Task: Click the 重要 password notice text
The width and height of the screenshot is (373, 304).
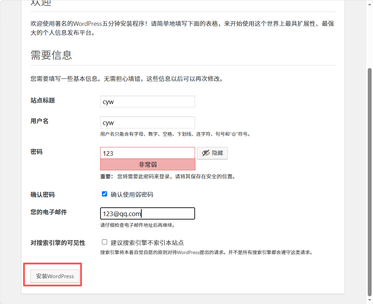Action: [168, 177]
